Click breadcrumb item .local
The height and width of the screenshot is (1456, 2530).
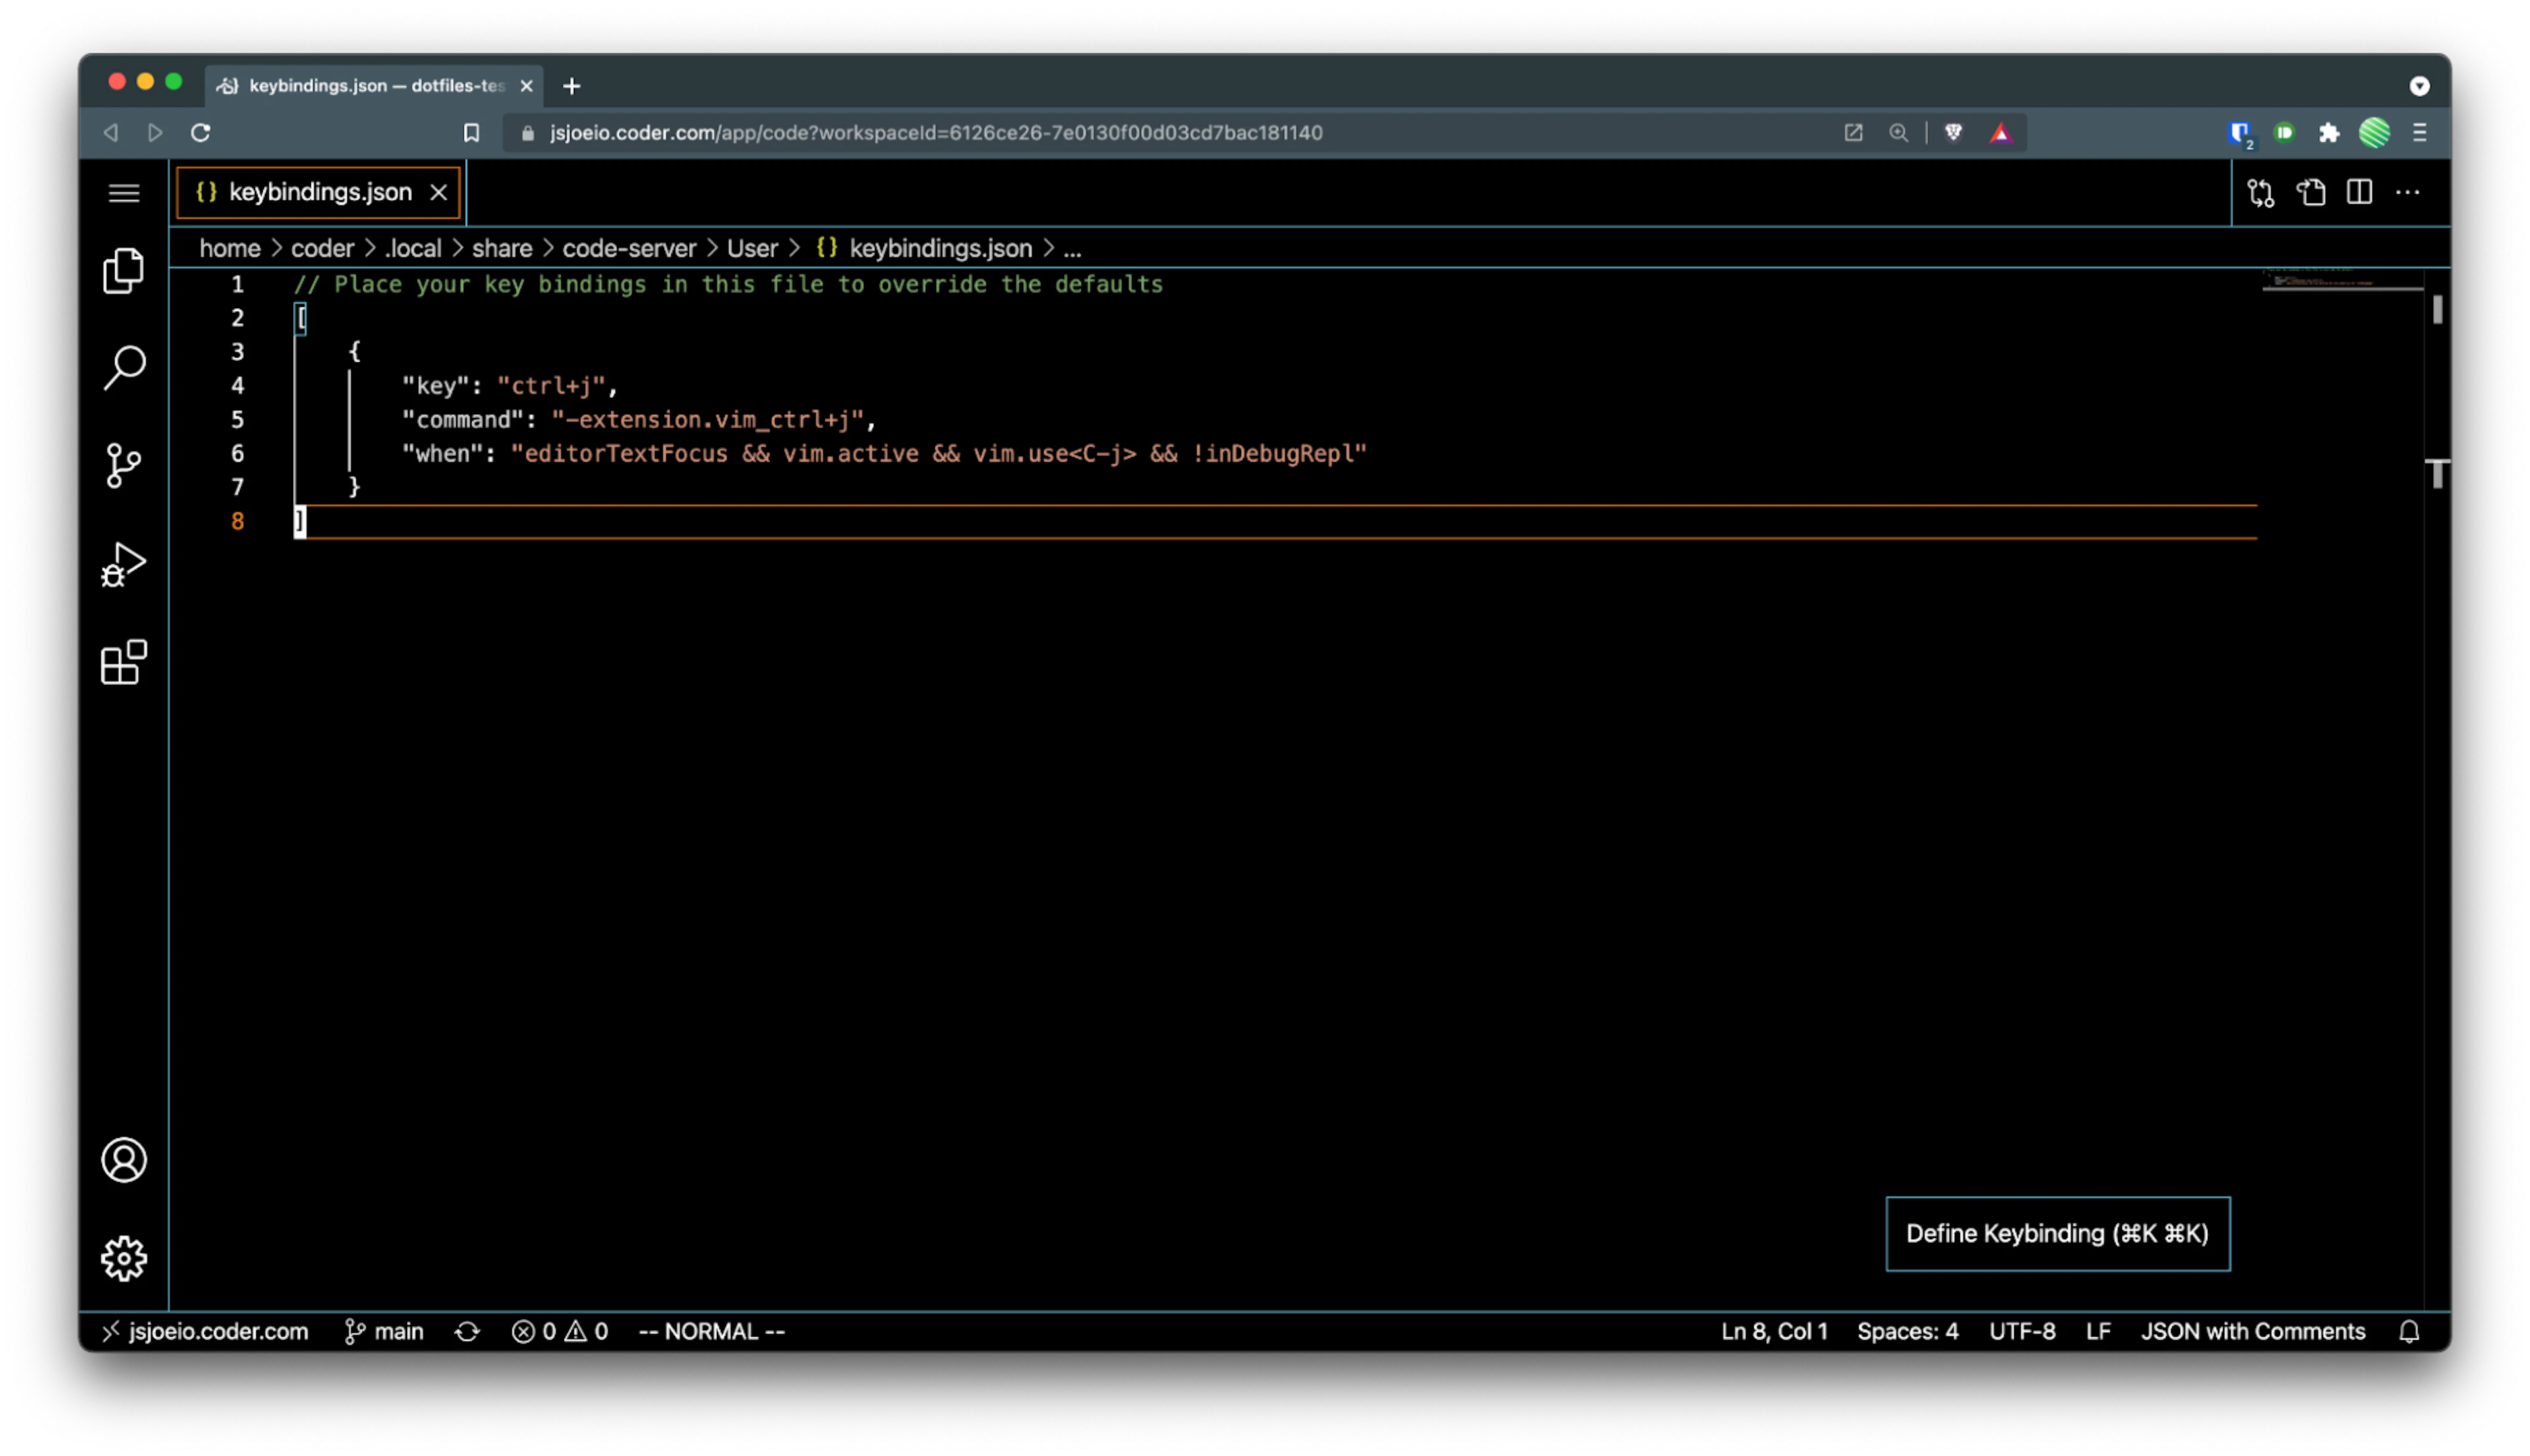click(412, 248)
